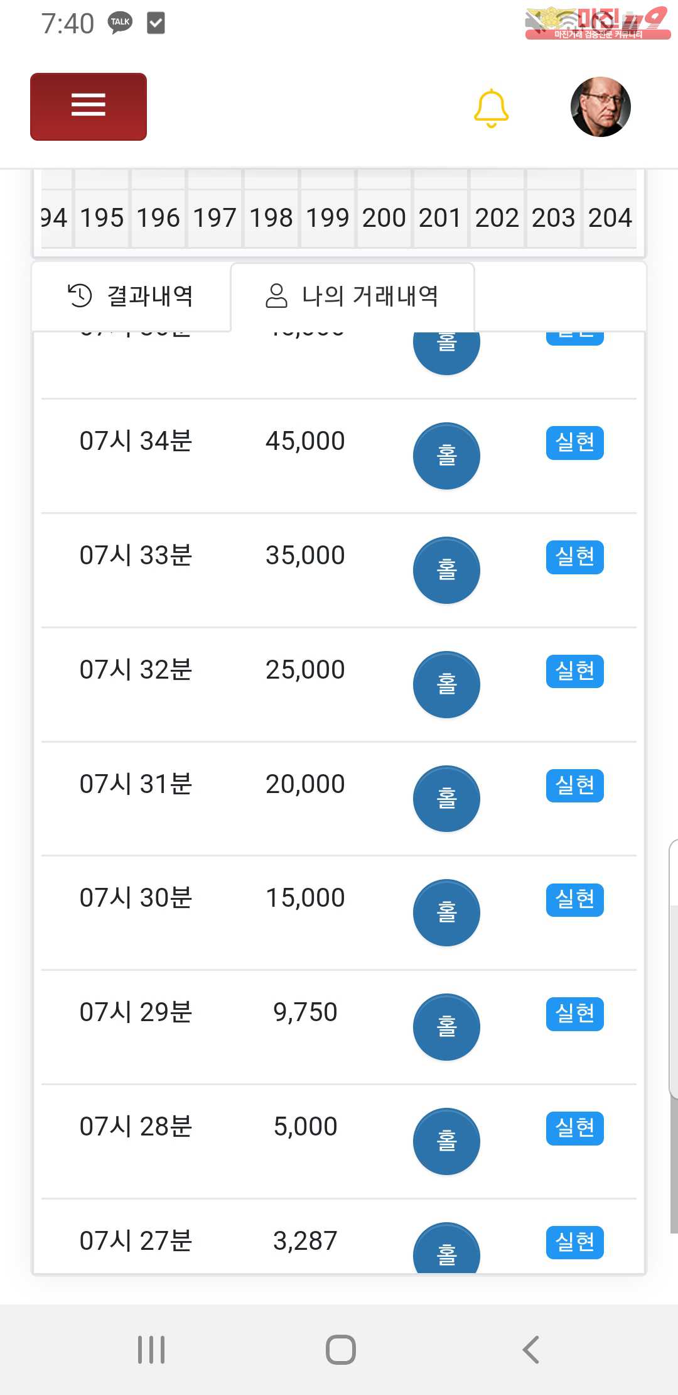Screen dimensions: 678x1395
Task: Tap the 홀 circle for 07시 32분
Action: click(446, 684)
